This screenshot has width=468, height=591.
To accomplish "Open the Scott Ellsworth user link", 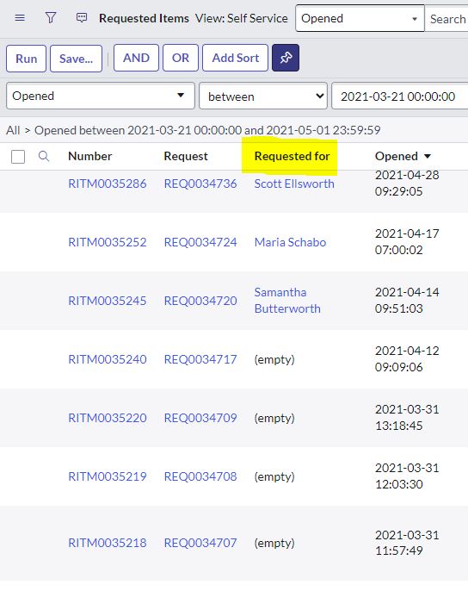I will pyautogui.click(x=294, y=184).
